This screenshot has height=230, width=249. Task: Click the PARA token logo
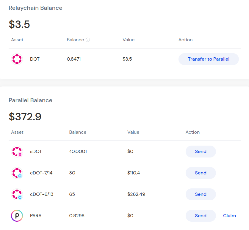pos(17,216)
